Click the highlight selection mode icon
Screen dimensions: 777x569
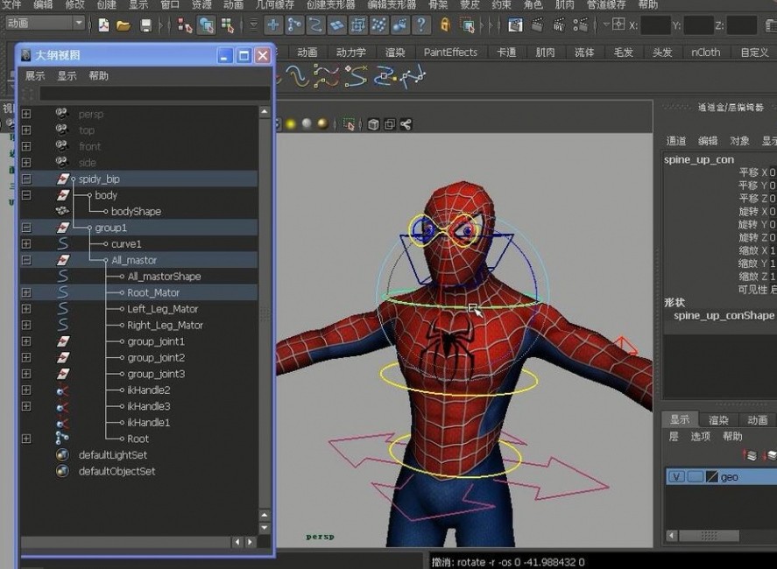pos(467,25)
